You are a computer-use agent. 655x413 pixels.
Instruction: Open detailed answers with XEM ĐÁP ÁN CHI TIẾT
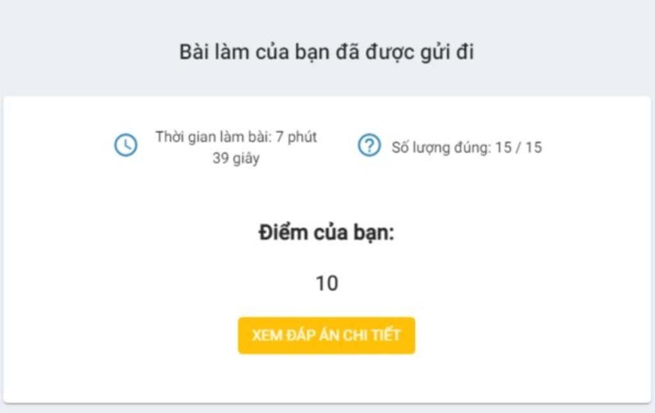point(326,336)
